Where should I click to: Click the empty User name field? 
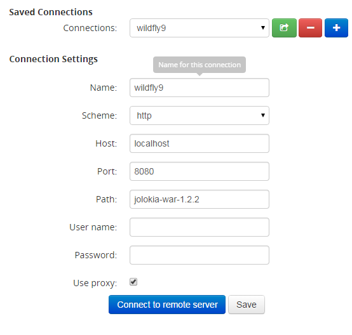[200, 227]
